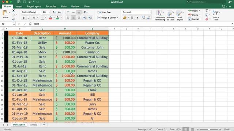Switch to the Annual sheet tab

pyautogui.click(x=34, y=125)
